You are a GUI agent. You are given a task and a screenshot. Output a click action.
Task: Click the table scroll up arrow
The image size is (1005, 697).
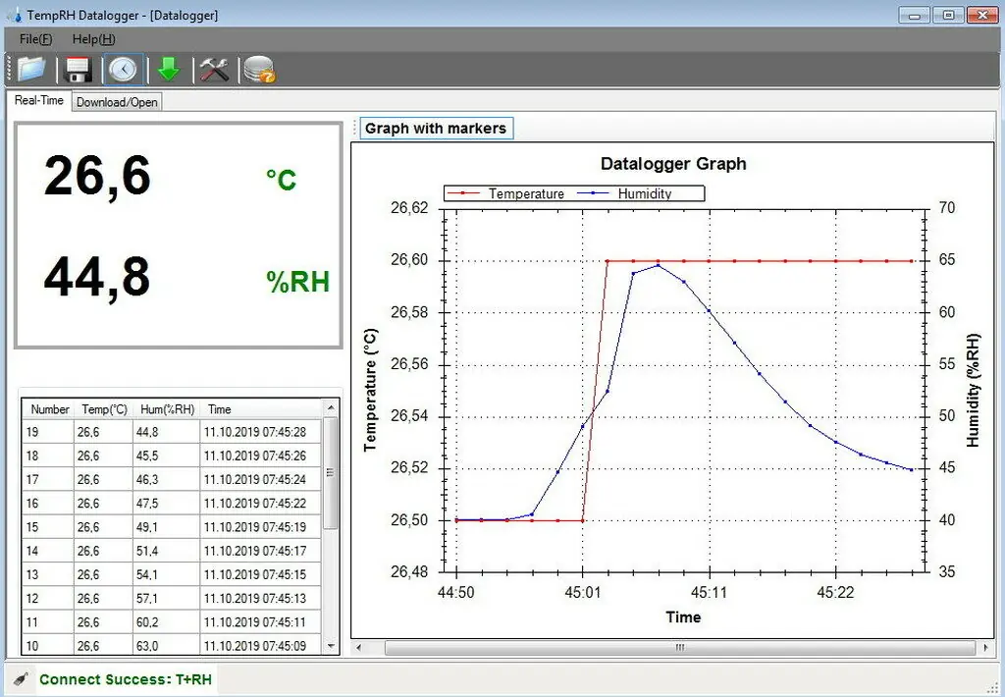(x=331, y=407)
